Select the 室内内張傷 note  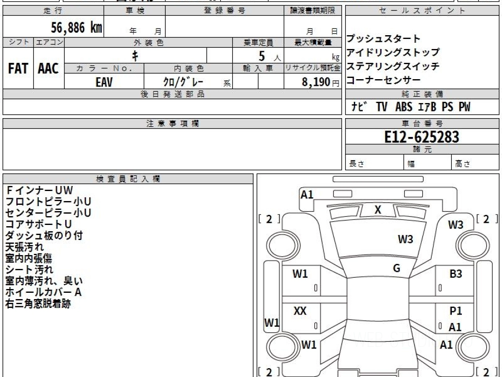point(28,258)
